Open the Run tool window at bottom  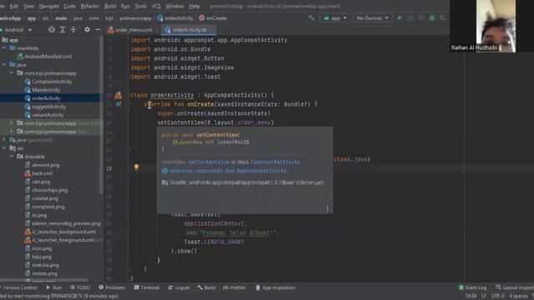[54, 287]
